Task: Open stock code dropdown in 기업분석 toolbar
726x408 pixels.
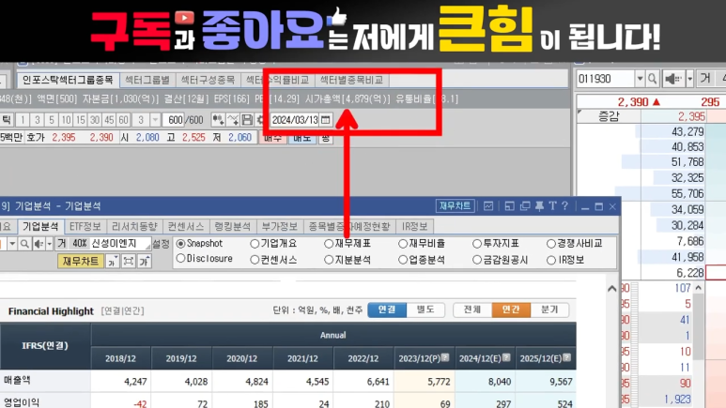Action: pos(12,243)
